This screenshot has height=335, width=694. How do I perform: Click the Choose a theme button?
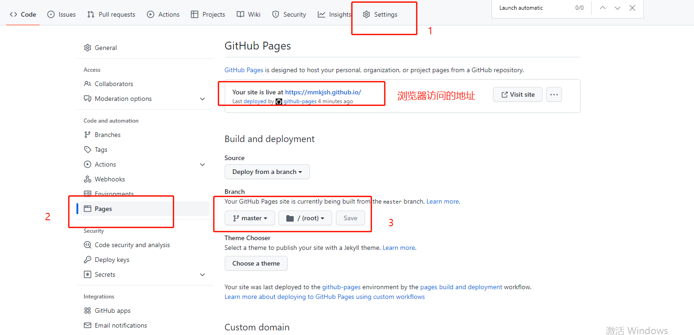coord(256,263)
